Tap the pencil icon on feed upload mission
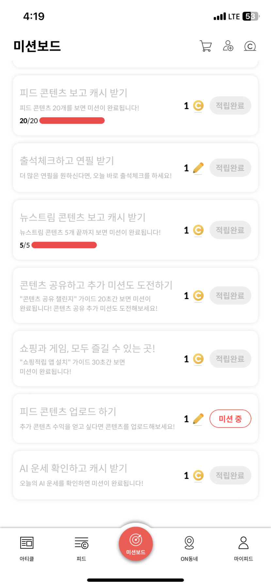271x587 pixels. point(198,419)
